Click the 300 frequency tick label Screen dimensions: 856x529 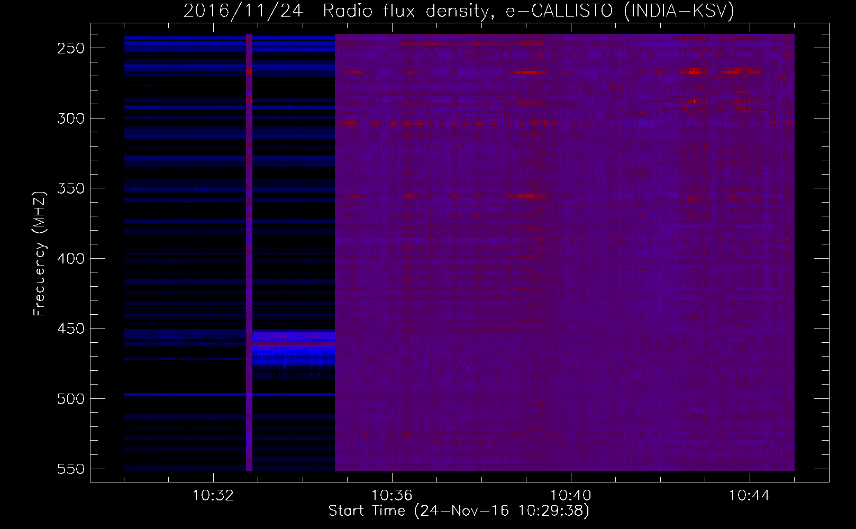click(70, 118)
